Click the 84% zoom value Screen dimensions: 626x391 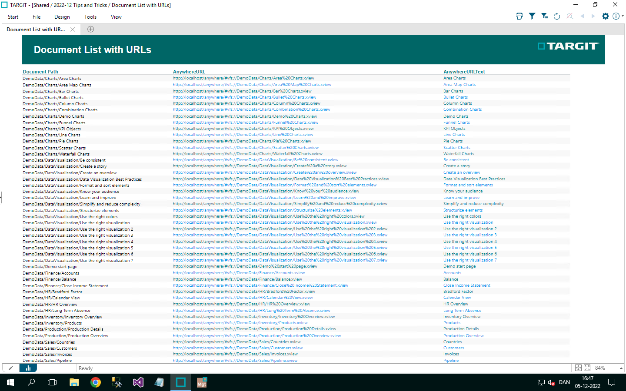click(x=600, y=368)
